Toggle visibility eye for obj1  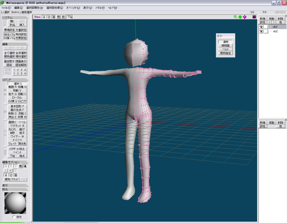coord(261,27)
